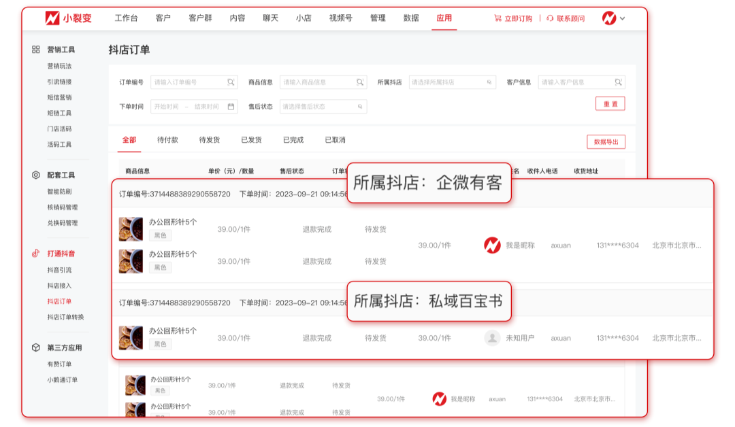Click the 营销工具 grid icon in sidebar

35,50
